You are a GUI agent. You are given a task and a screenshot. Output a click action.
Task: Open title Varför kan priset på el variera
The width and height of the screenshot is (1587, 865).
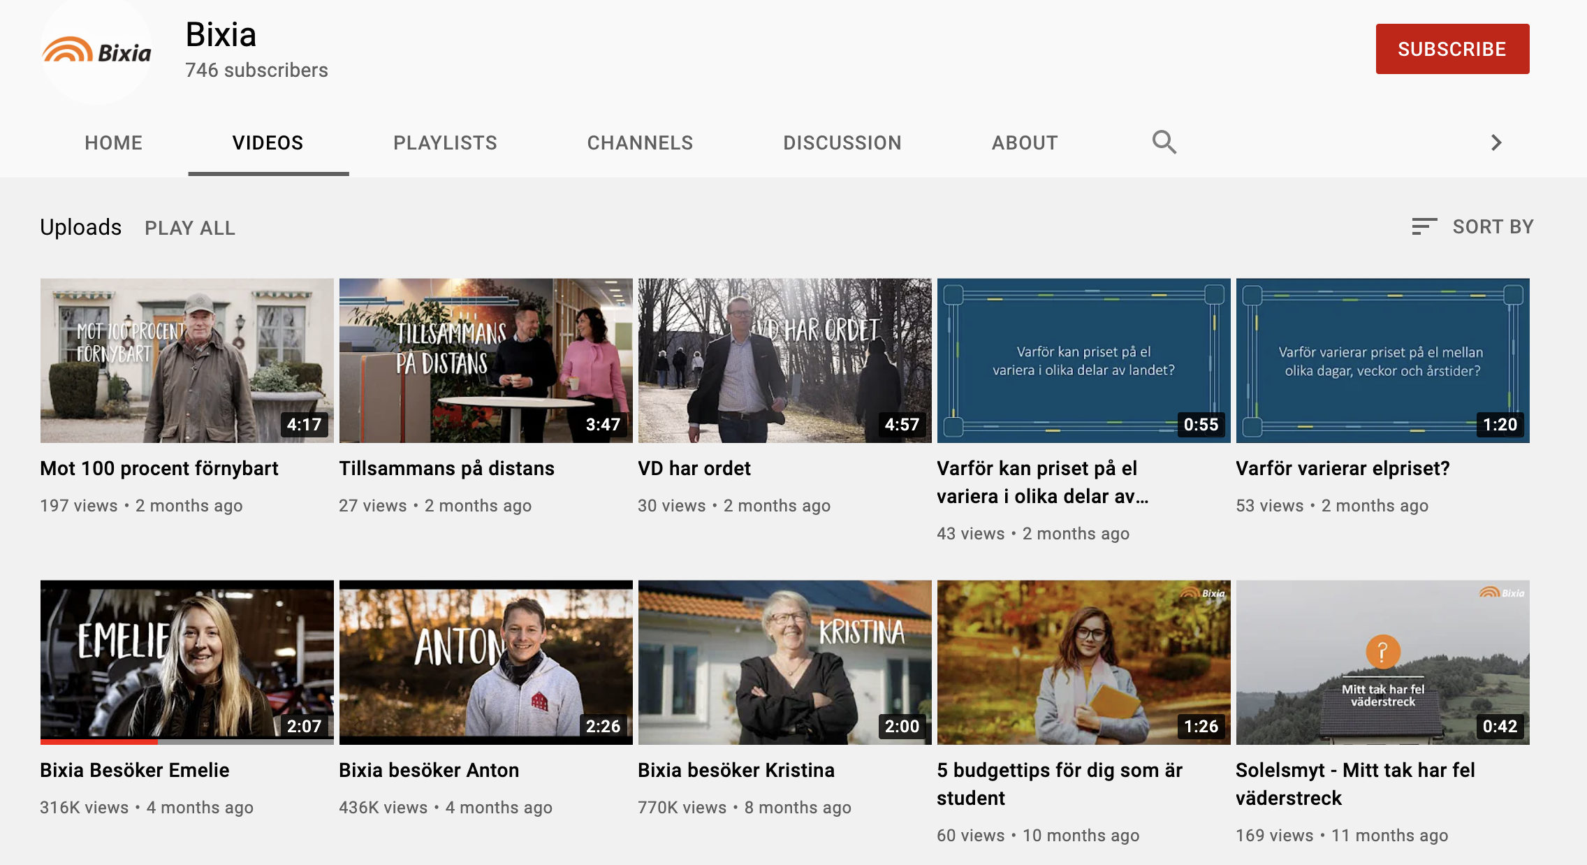(x=1043, y=482)
